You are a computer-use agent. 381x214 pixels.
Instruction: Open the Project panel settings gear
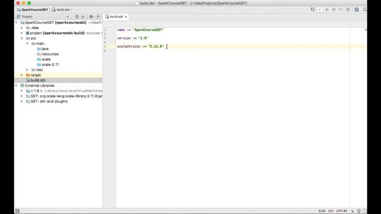[91, 17]
